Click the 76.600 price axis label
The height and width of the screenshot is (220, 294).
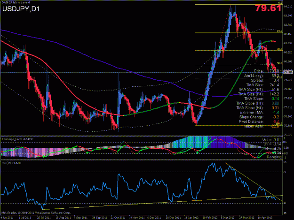(x=288, y=116)
